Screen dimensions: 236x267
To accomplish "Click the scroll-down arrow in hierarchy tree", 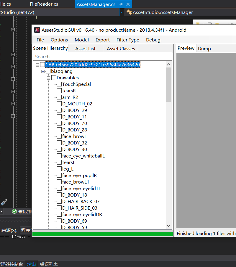I will [168, 226].
